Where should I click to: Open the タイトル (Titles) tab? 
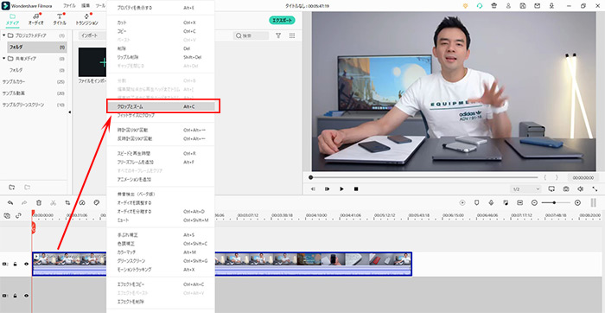pyautogui.click(x=60, y=19)
